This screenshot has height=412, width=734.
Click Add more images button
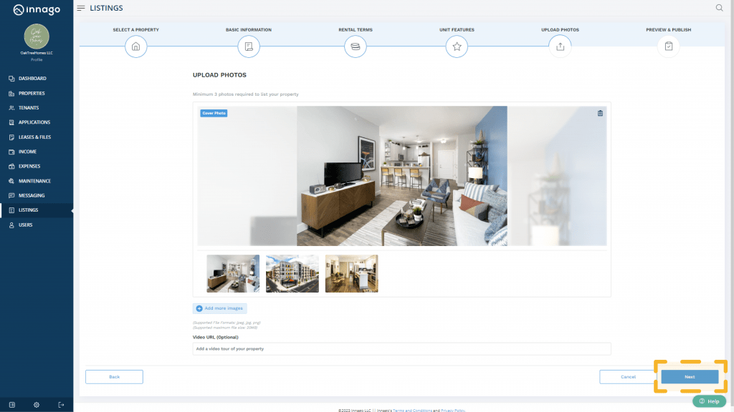[220, 308]
